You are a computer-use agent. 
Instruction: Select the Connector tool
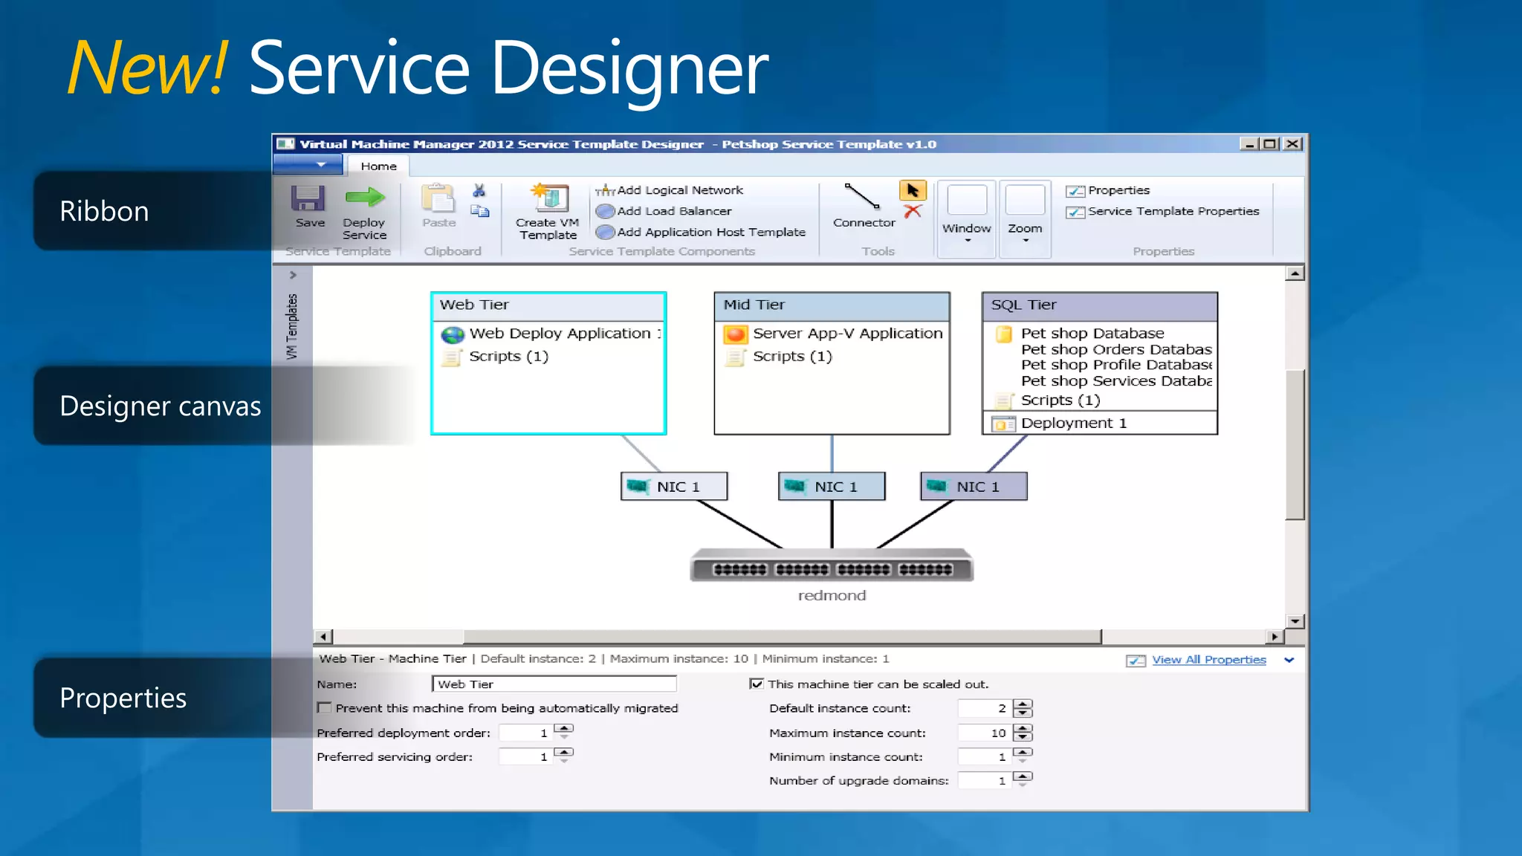coord(863,207)
